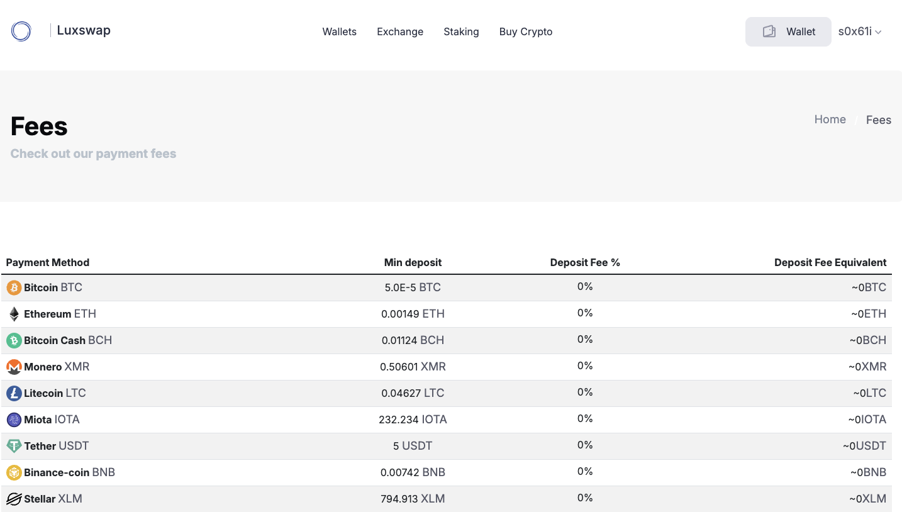Click the Tether coin icon

pos(14,446)
